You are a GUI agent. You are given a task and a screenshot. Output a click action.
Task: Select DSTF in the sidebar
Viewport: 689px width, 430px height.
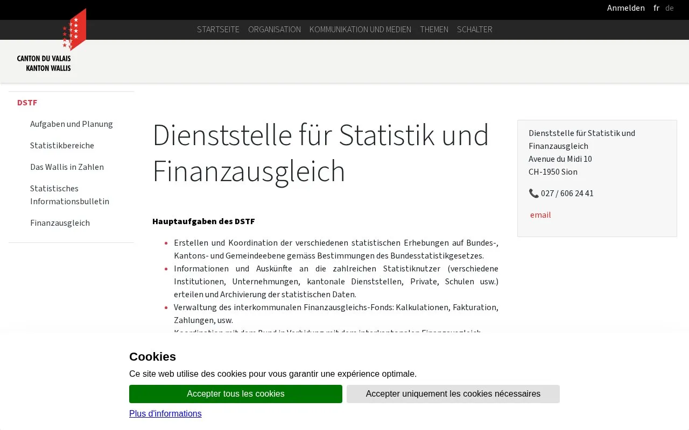pyautogui.click(x=27, y=103)
